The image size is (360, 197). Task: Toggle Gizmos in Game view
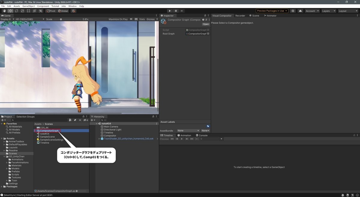click(151, 19)
